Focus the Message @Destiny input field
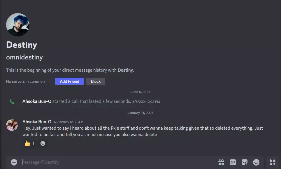Screen dimensions: 281x169 [118, 162]
